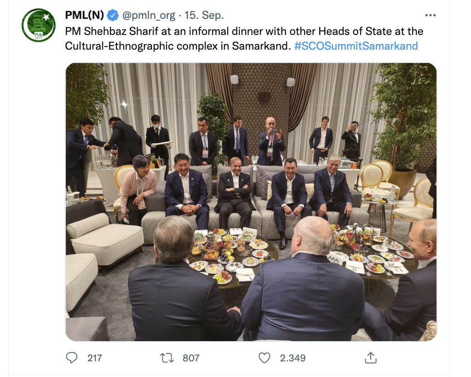Like the tweet with heart icon
Viewport: 471px width, 377px height.
(264, 358)
